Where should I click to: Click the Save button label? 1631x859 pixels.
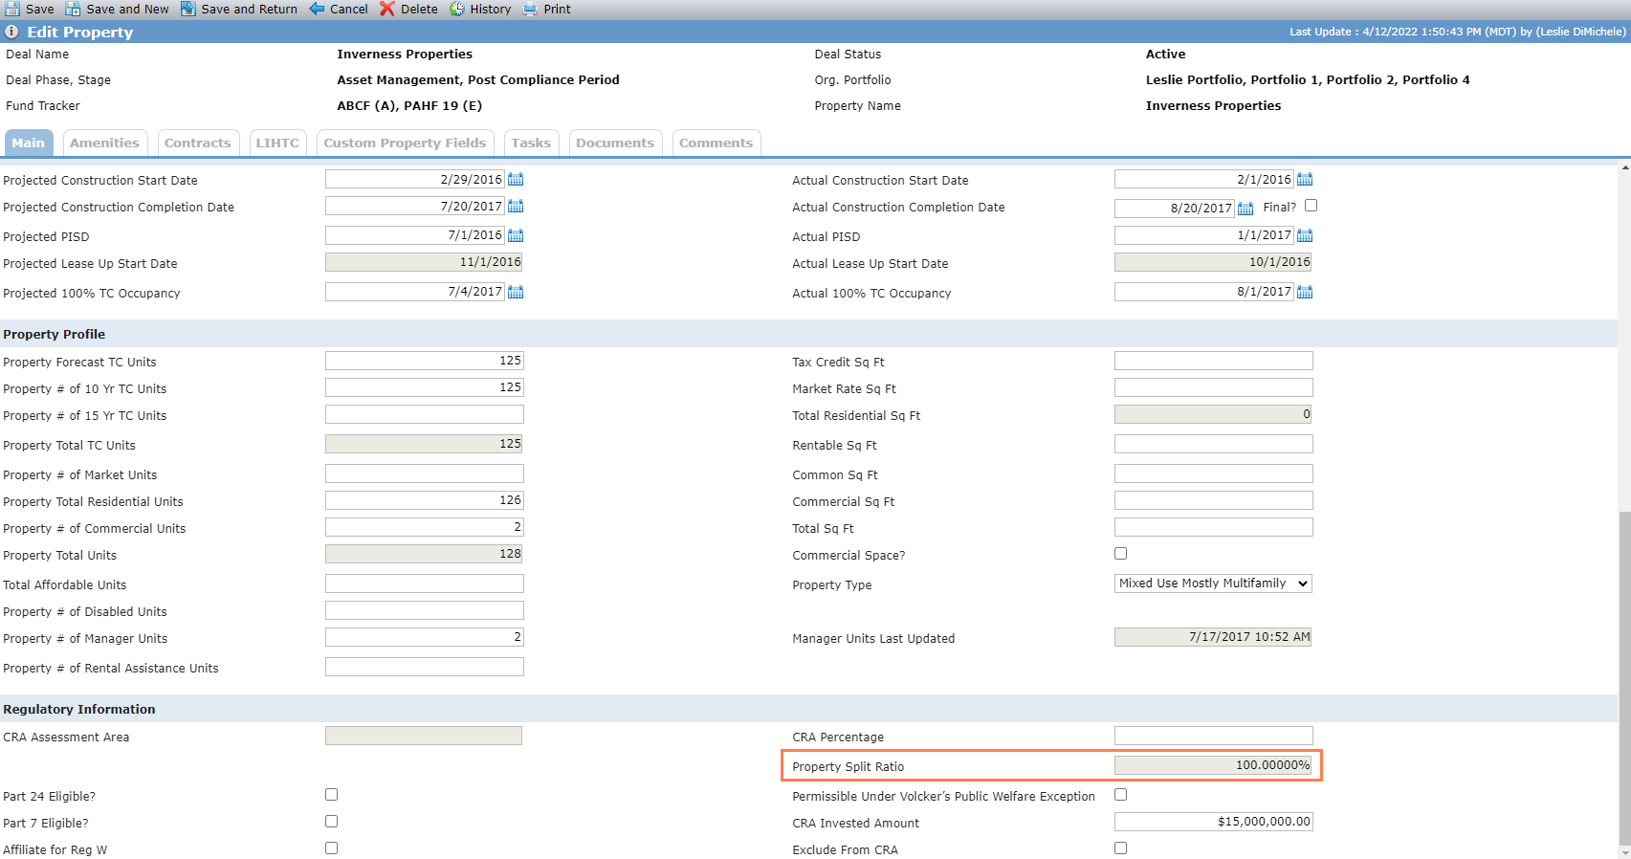click(40, 9)
